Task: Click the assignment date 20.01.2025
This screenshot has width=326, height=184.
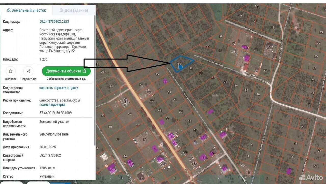Action: [x=48, y=147]
